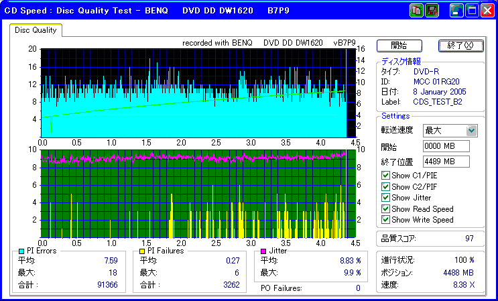The width and height of the screenshot is (498, 301).
Task: Click the 終了位置 4489 MB field
Action: pyautogui.click(x=446, y=162)
